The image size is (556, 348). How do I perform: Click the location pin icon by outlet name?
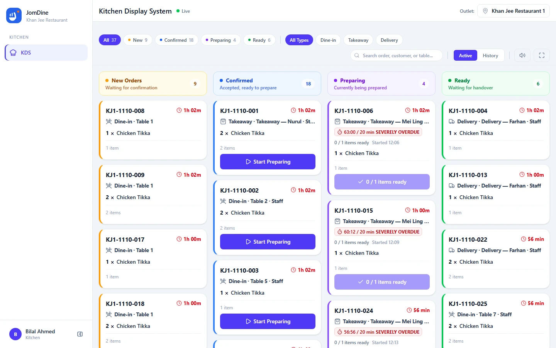pyautogui.click(x=485, y=11)
